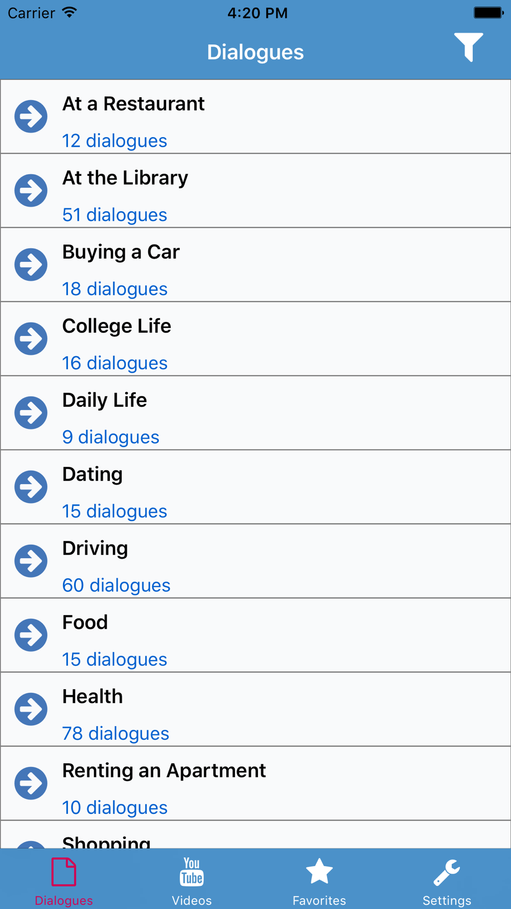
Task: Tap the arrow icon beside Renting an Apartment
Action: coord(31,783)
